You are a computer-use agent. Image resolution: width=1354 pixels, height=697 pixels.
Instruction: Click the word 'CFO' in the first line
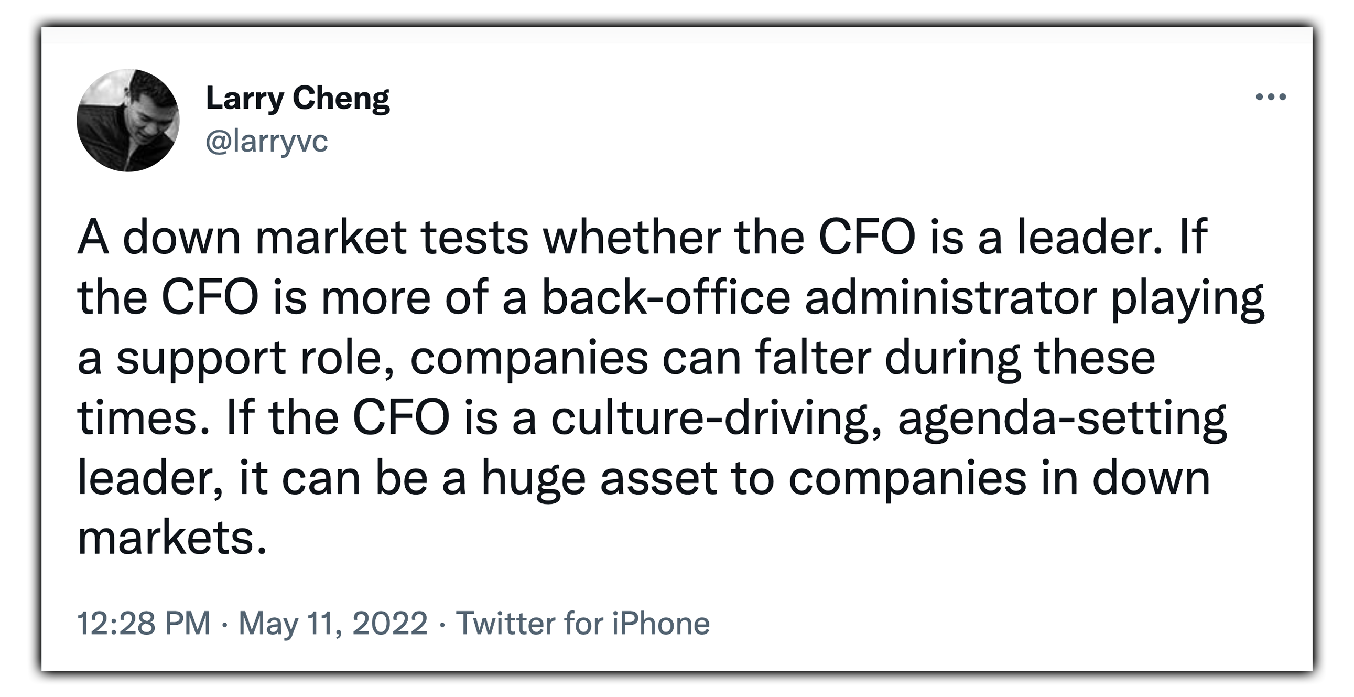pos(867,237)
